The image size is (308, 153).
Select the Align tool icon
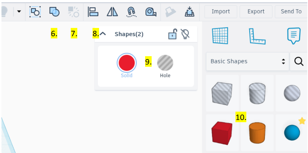(x=93, y=12)
